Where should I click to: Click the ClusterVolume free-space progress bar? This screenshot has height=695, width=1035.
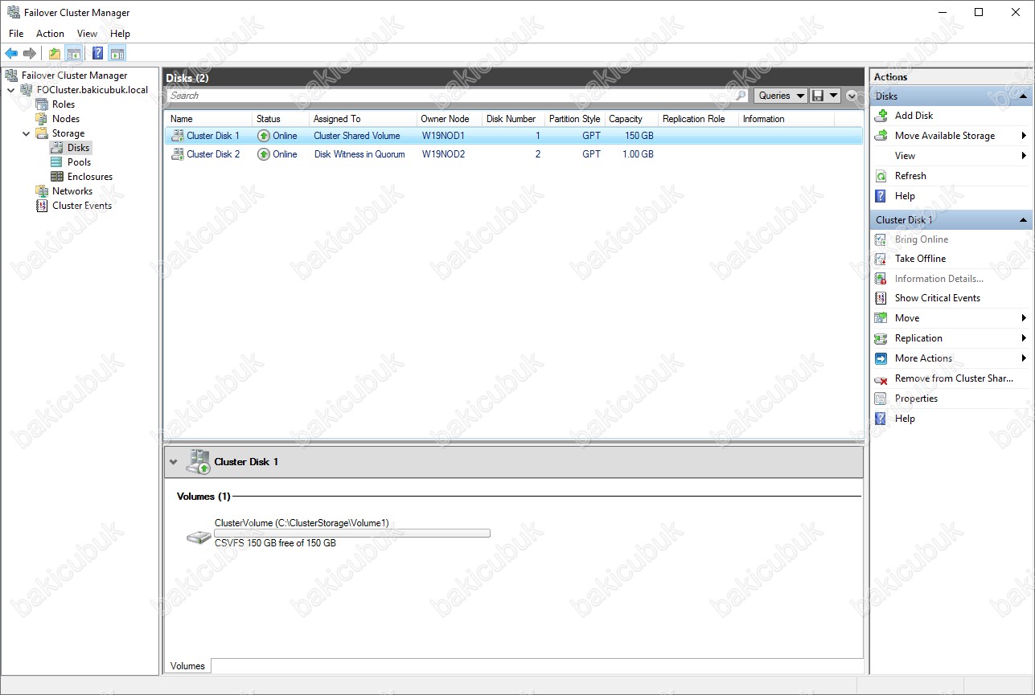352,533
